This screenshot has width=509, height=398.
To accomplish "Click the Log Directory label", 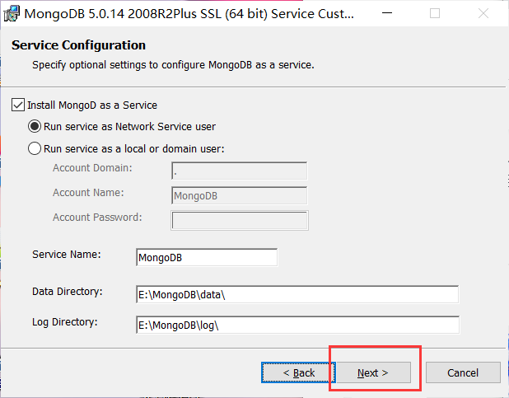I will [65, 321].
